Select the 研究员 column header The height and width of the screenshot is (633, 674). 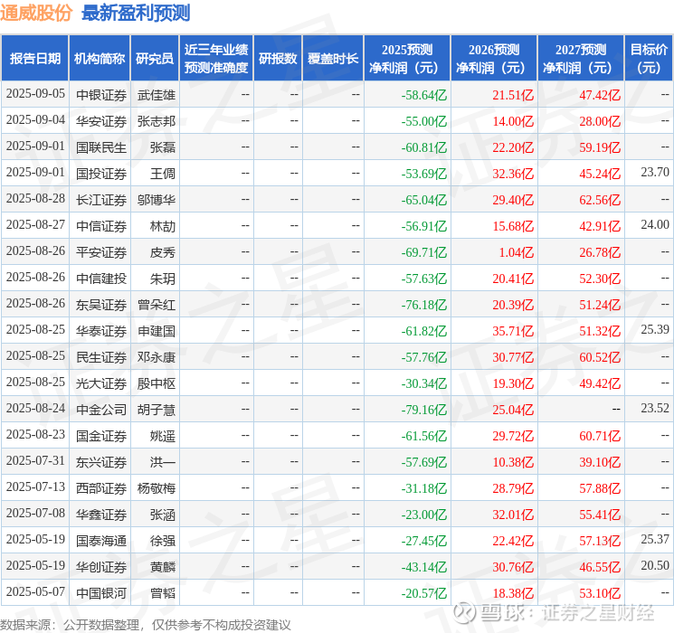pyautogui.click(x=155, y=59)
